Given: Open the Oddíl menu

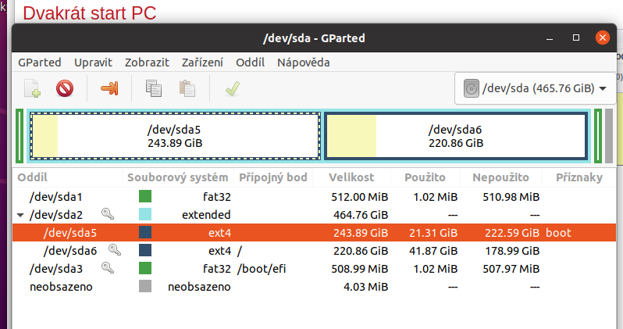Looking at the screenshot, I should [250, 63].
